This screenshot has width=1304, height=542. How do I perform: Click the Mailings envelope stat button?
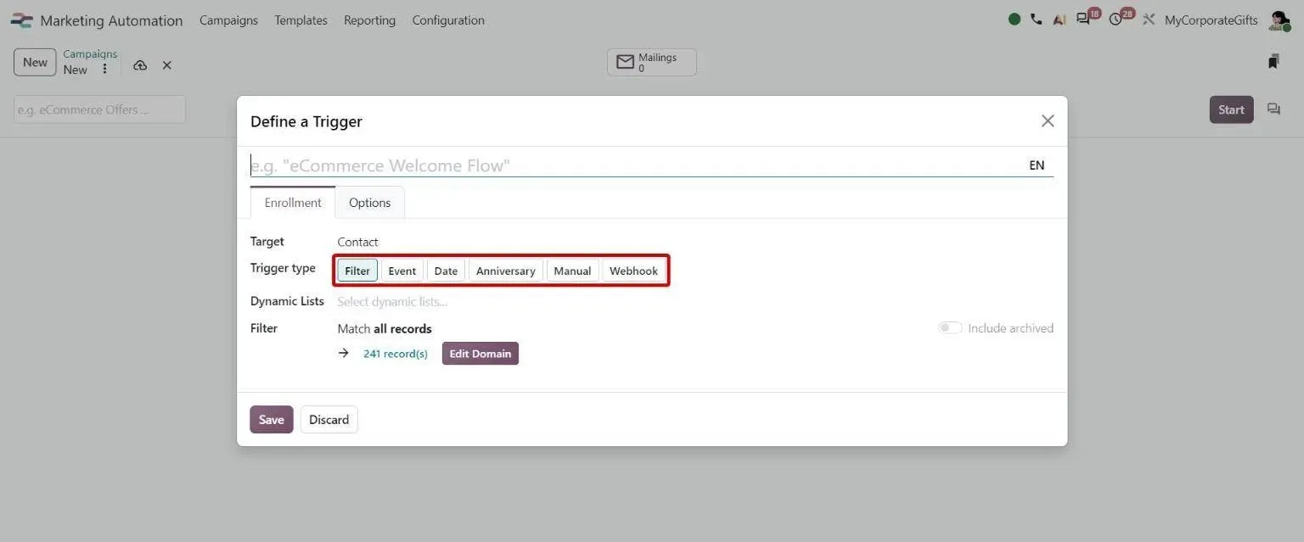652,62
